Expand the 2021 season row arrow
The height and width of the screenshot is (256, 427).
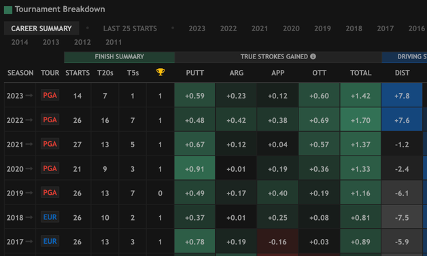[29, 144]
